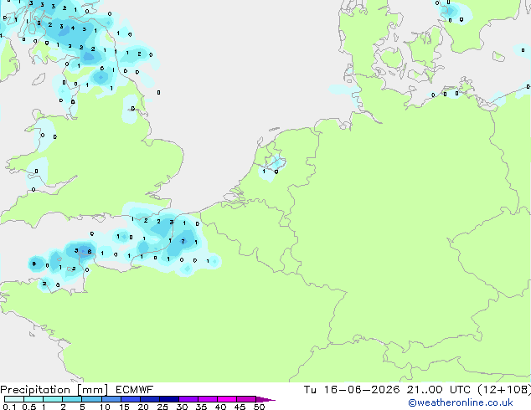
Task: Select the 30–35 mm purple legend swatch
Action: click(x=188, y=399)
